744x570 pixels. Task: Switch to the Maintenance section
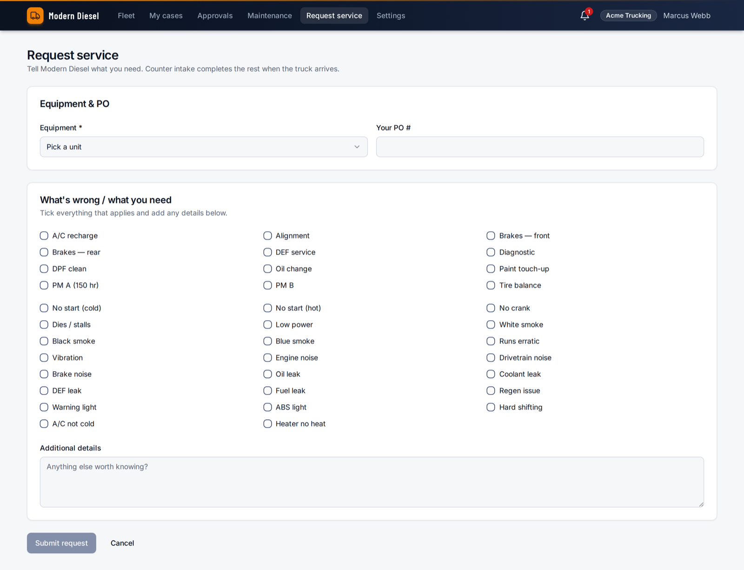270,15
